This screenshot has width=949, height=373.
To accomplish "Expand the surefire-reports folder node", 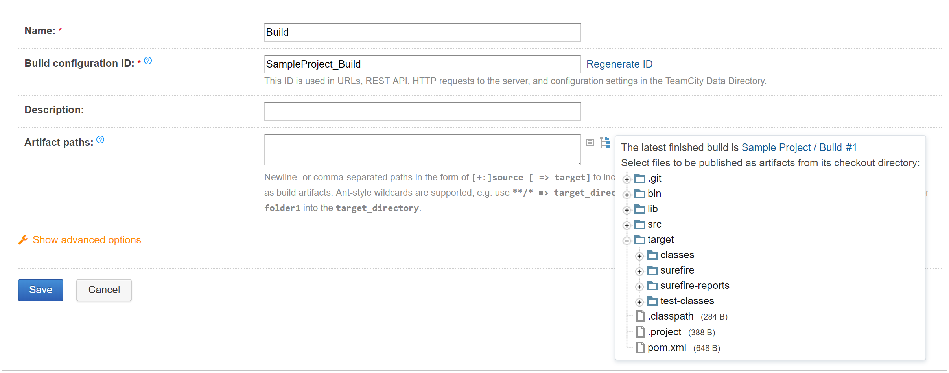I will tap(639, 287).
